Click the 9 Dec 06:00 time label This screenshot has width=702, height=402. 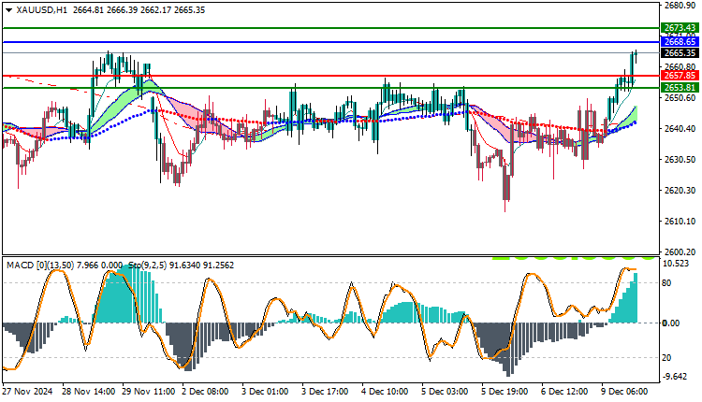pyautogui.click(x=624, y=392)
